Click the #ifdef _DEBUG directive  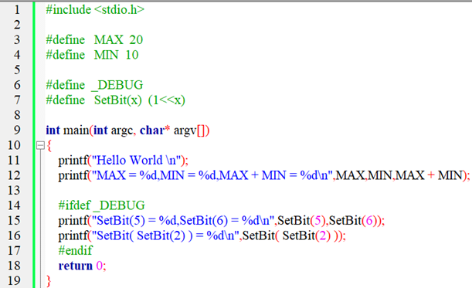(101, 205)
